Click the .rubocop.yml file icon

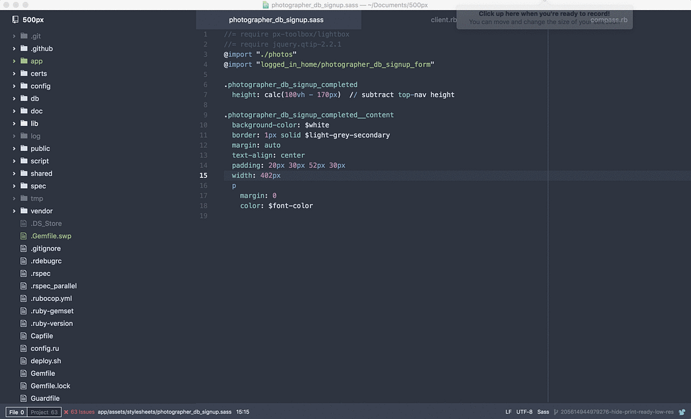[x=24, y=298]
